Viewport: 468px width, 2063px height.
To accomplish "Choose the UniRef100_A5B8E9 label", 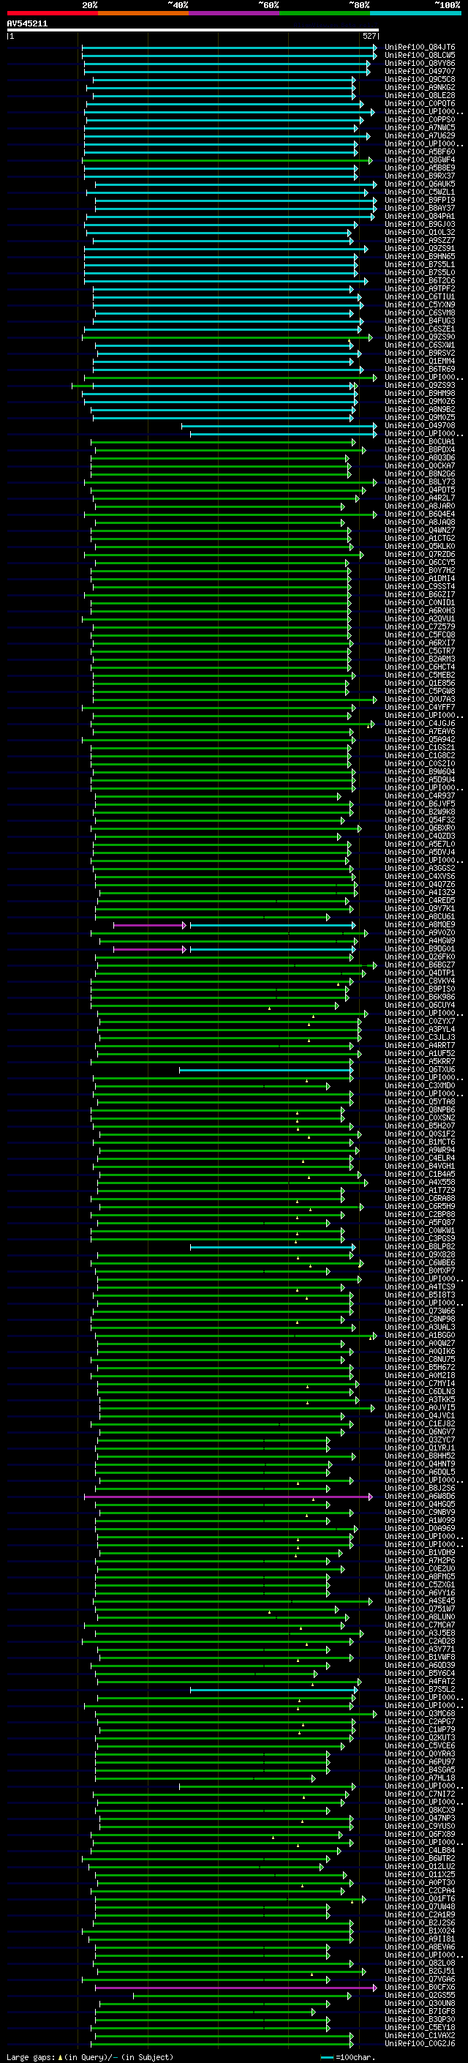I will pyautogui.click(x=420, y=168).
